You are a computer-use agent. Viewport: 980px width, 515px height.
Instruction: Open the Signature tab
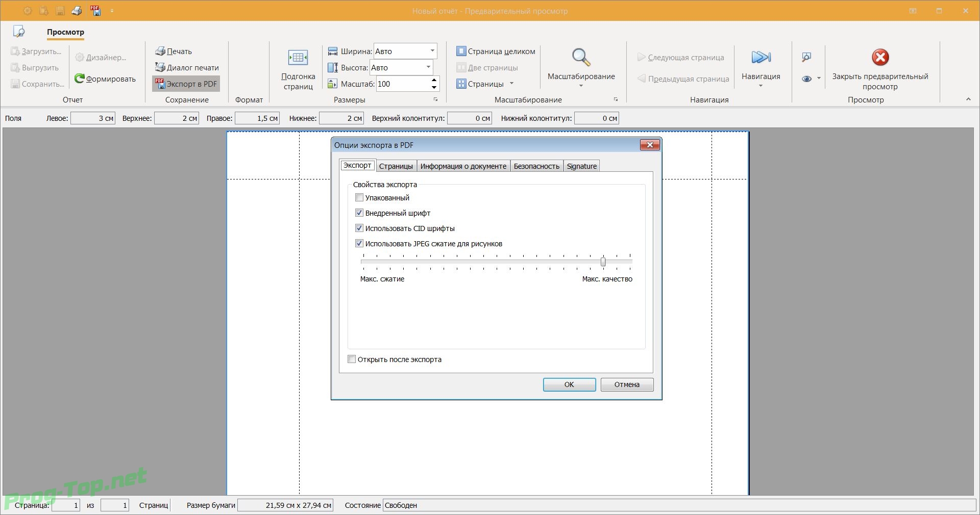click(x=582, y=166)
